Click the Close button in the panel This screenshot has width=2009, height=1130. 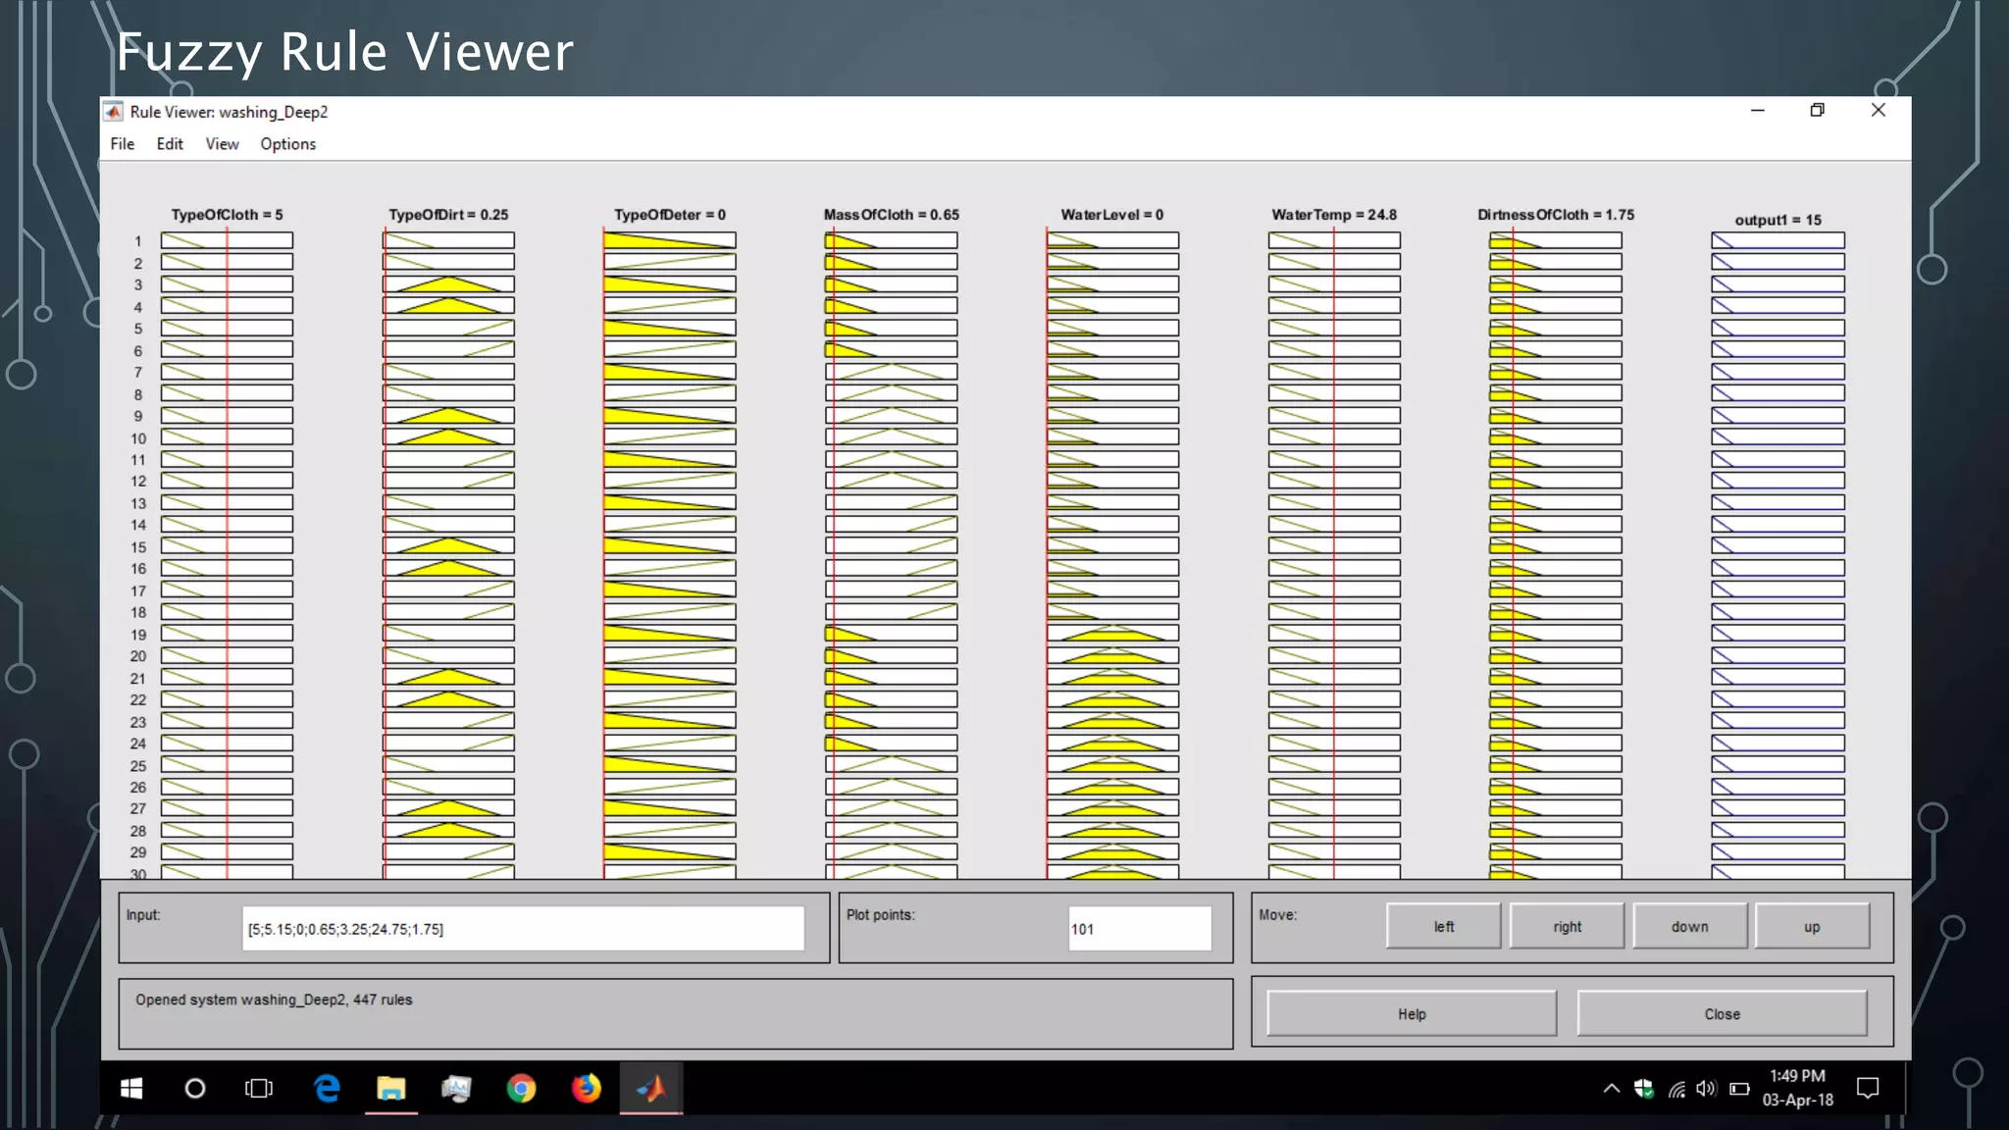[x=1722, y=1013]
